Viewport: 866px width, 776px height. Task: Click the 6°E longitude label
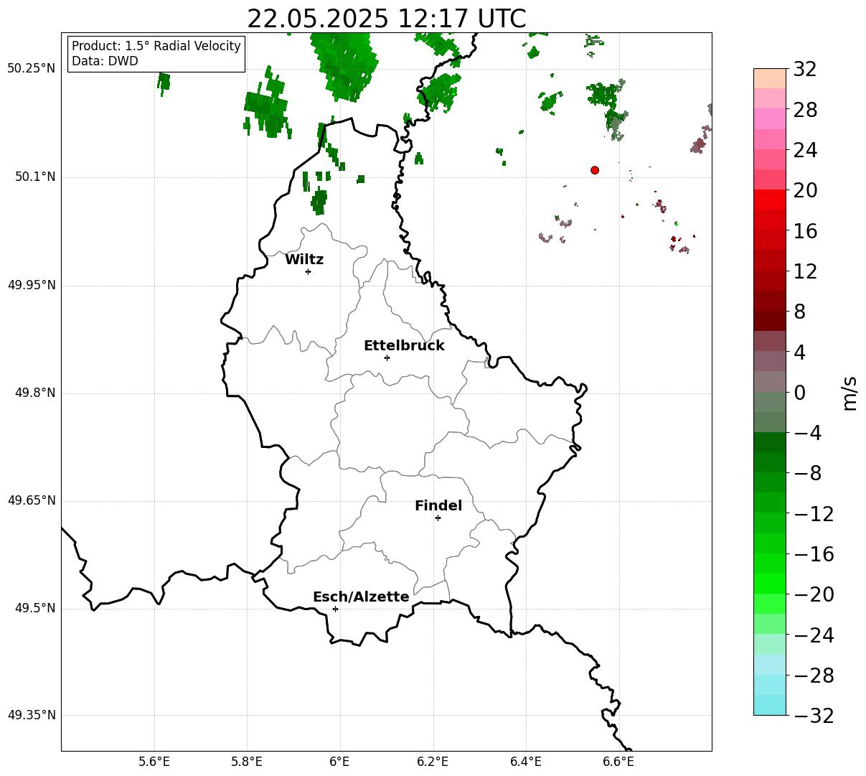[x=339, y=762]
